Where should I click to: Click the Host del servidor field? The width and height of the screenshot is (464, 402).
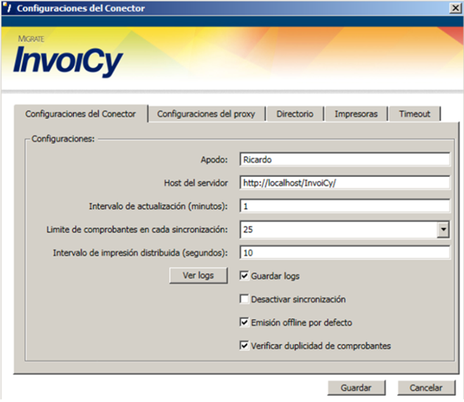tap(344, 183)
